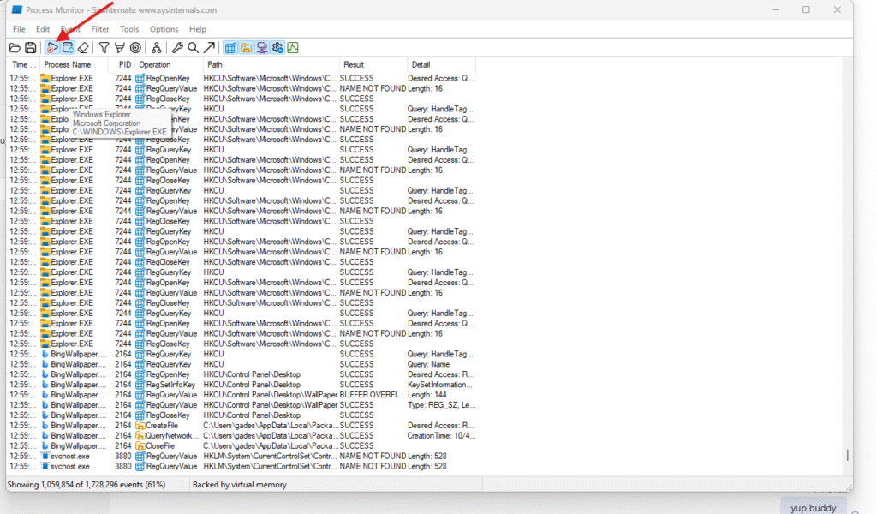877x514 pixels.
Task: Show the Process Tree icon
Action: (x=156, y=48)
